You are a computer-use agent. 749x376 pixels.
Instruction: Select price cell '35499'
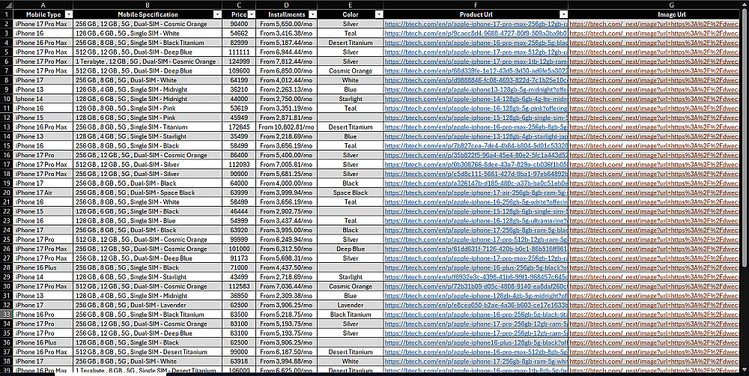point(239,136)
